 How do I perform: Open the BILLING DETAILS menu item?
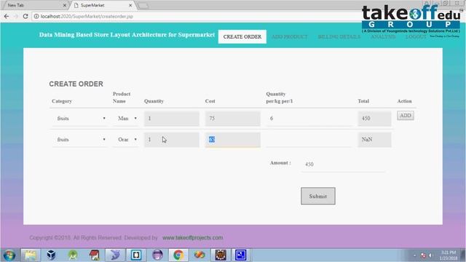tap(339, 37)
